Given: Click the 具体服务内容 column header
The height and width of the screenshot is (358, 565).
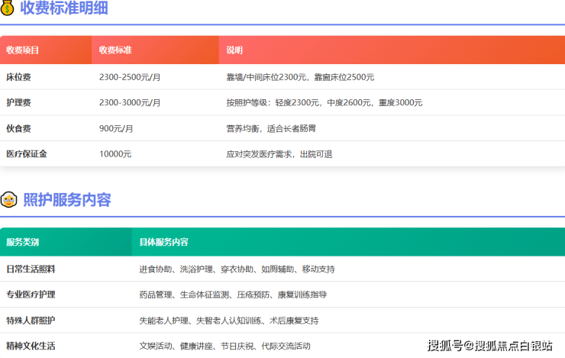Looking at the screenshot, I should coord(163,242).
